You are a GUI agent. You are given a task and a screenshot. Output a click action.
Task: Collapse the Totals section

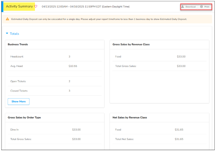(x=7, y=33)
